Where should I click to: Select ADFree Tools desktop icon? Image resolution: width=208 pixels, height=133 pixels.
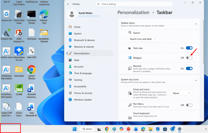[x=6, y=53]
